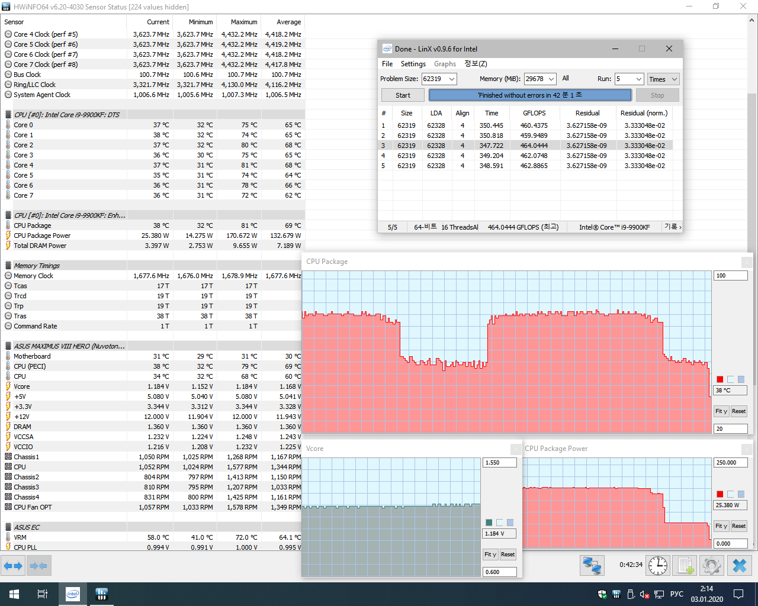Click the thermometer icon beside CPU Package
This screenshot has height=606, width=758.
pyautogui.click(x=8, y=225)
